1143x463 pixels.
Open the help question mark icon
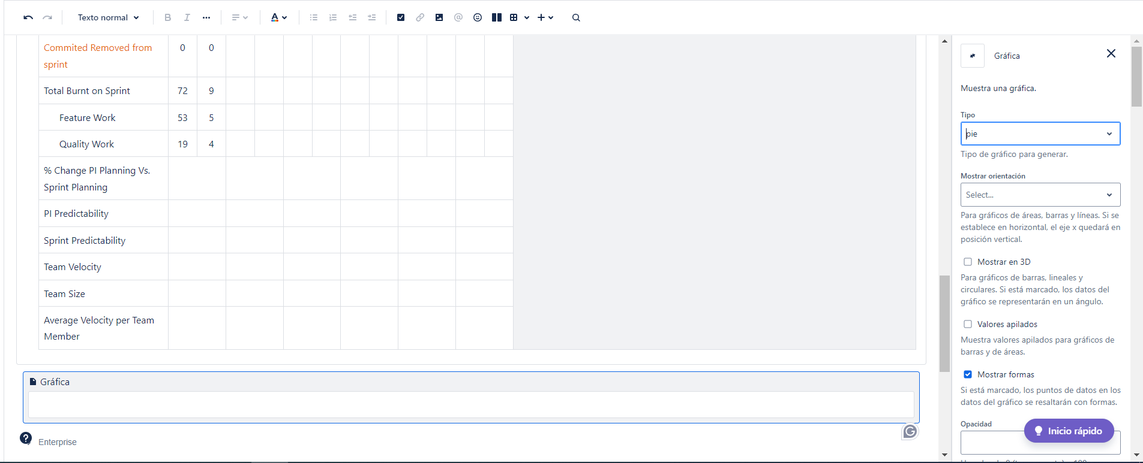tap(26, 438)
